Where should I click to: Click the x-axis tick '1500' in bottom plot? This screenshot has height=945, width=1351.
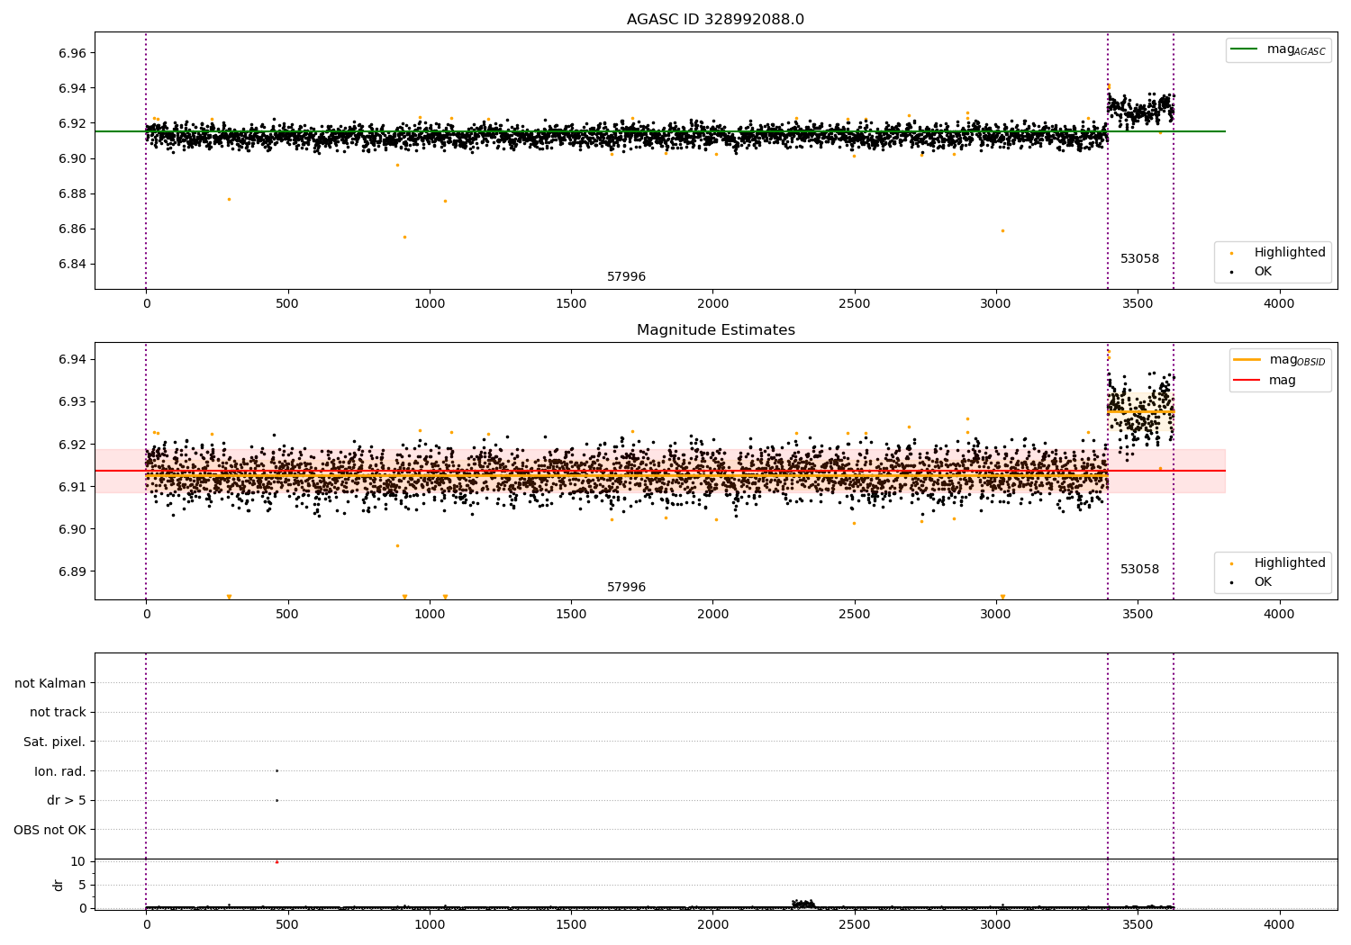(x=571, y=924)
